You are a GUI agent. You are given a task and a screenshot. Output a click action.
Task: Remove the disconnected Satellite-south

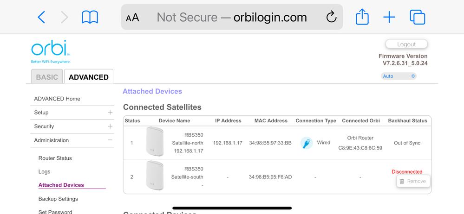(413, 181)
